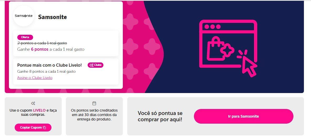The image size is (311, 138).
Task: Click the pink cursor arrow illustration
Action: [x=249, y=66]
